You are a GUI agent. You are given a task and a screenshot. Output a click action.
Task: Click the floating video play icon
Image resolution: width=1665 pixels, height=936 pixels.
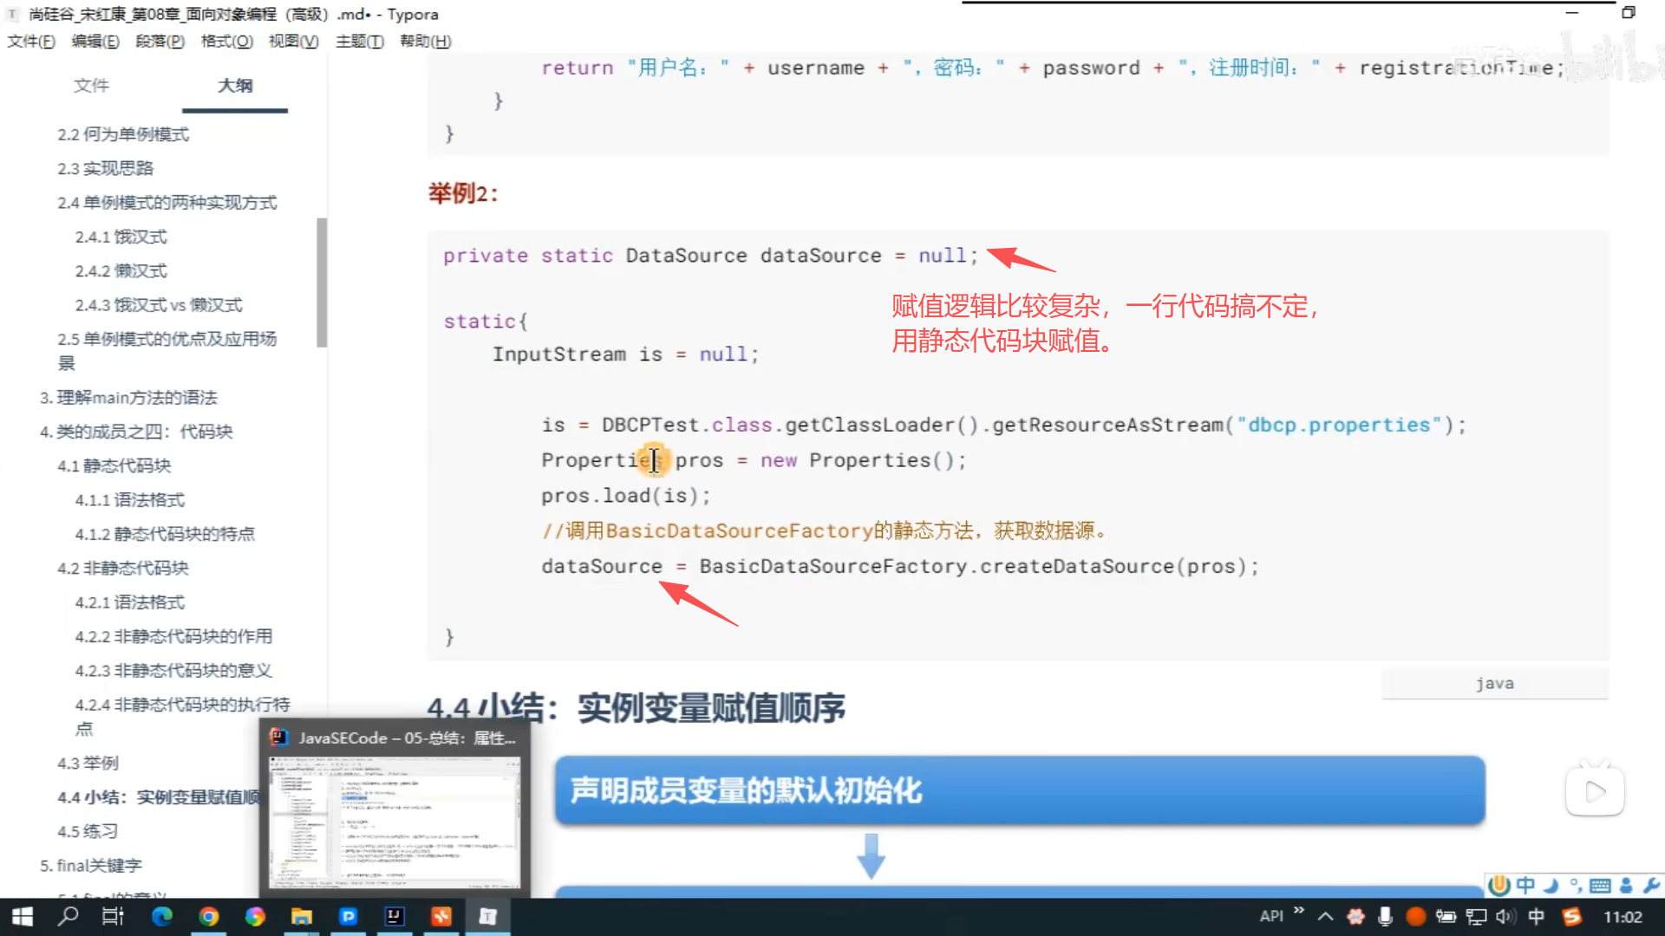1595,790
